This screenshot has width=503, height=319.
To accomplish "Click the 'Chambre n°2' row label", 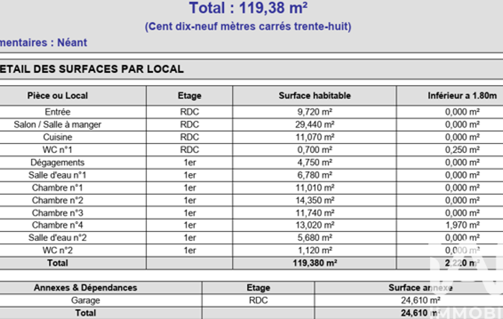I will pyautogui.click(x=57, y=200).
